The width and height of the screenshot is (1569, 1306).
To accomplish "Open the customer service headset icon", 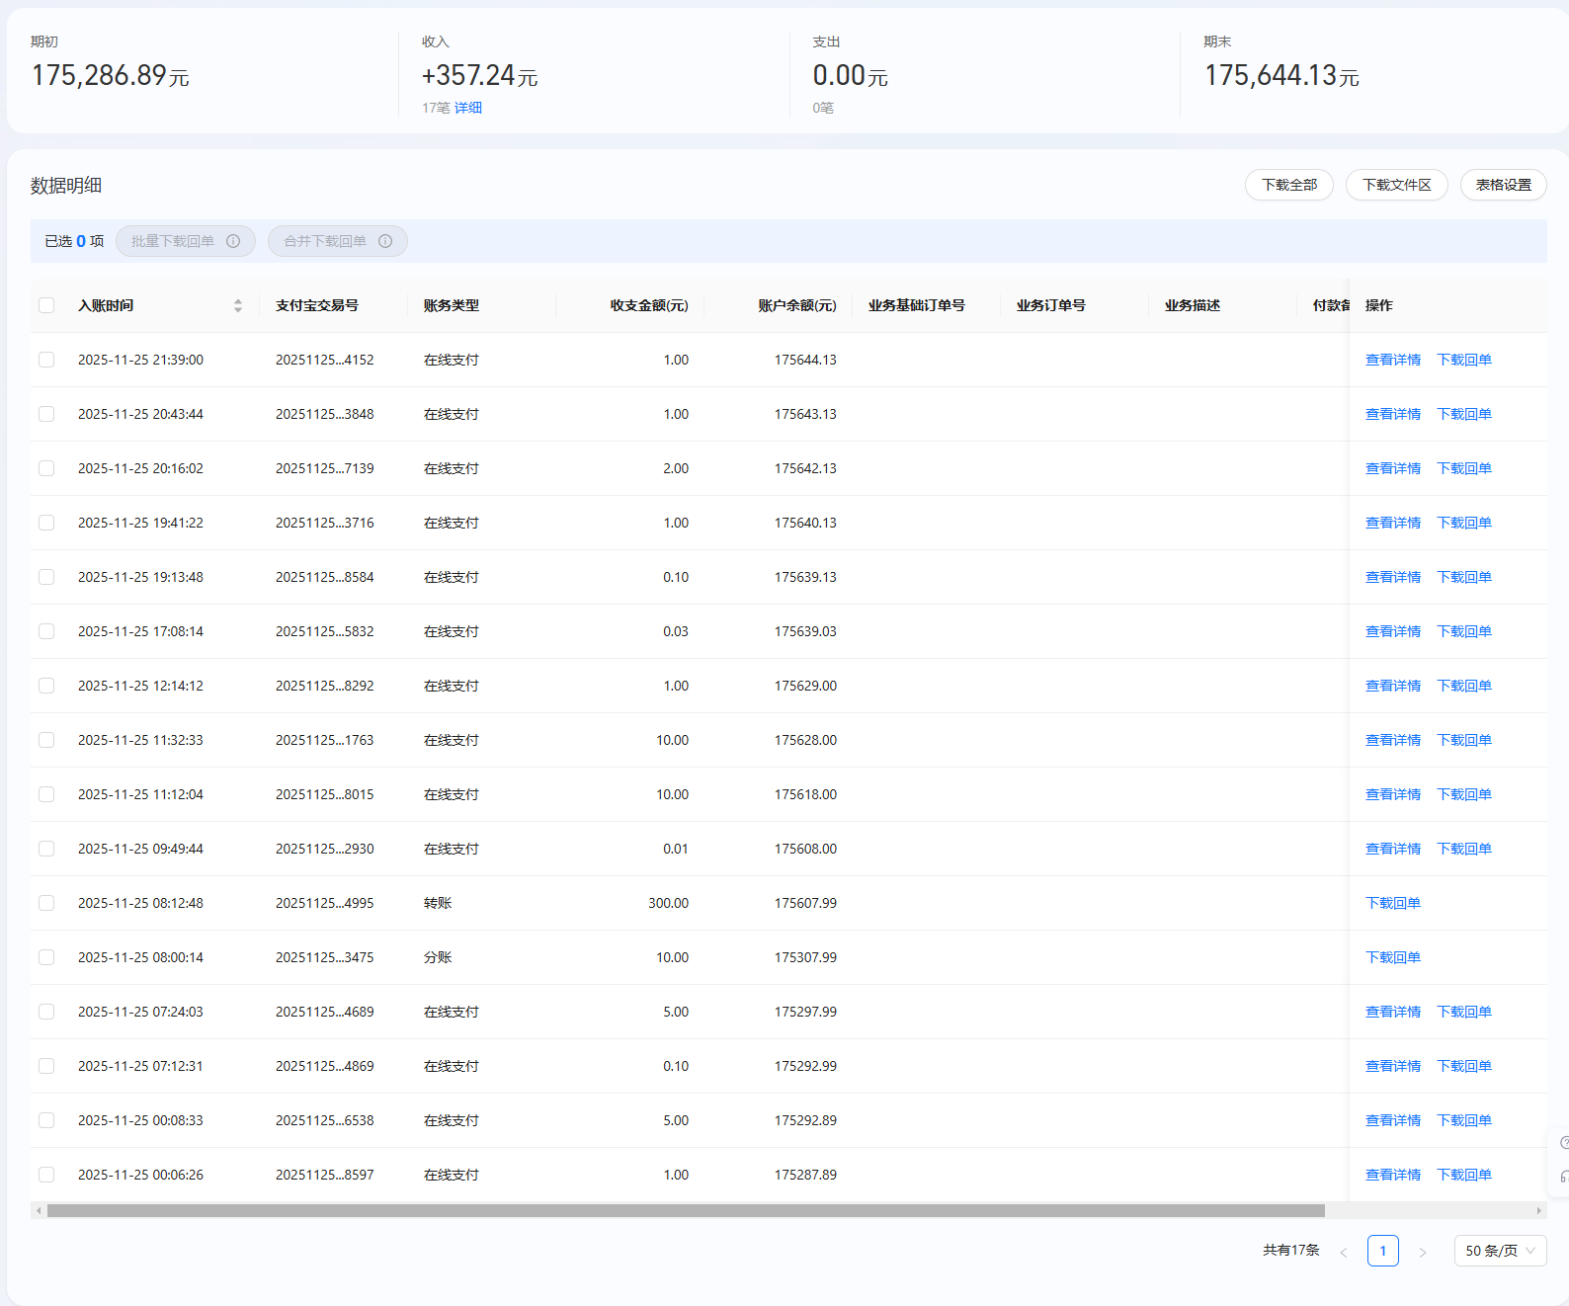I will (x=1563, y=1177).
